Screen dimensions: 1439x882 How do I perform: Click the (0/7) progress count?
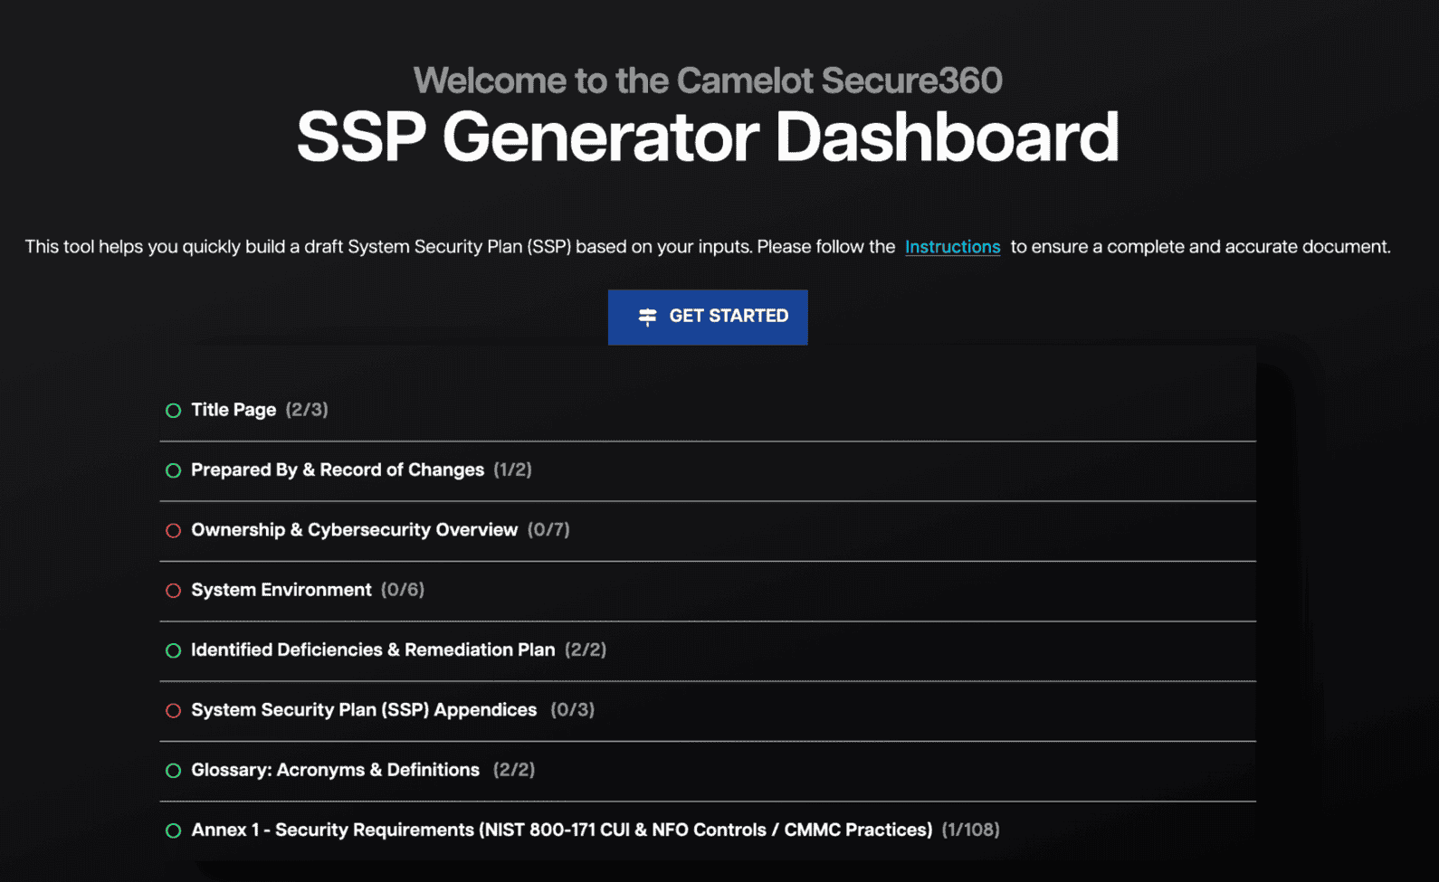click(x=548, y=529)
